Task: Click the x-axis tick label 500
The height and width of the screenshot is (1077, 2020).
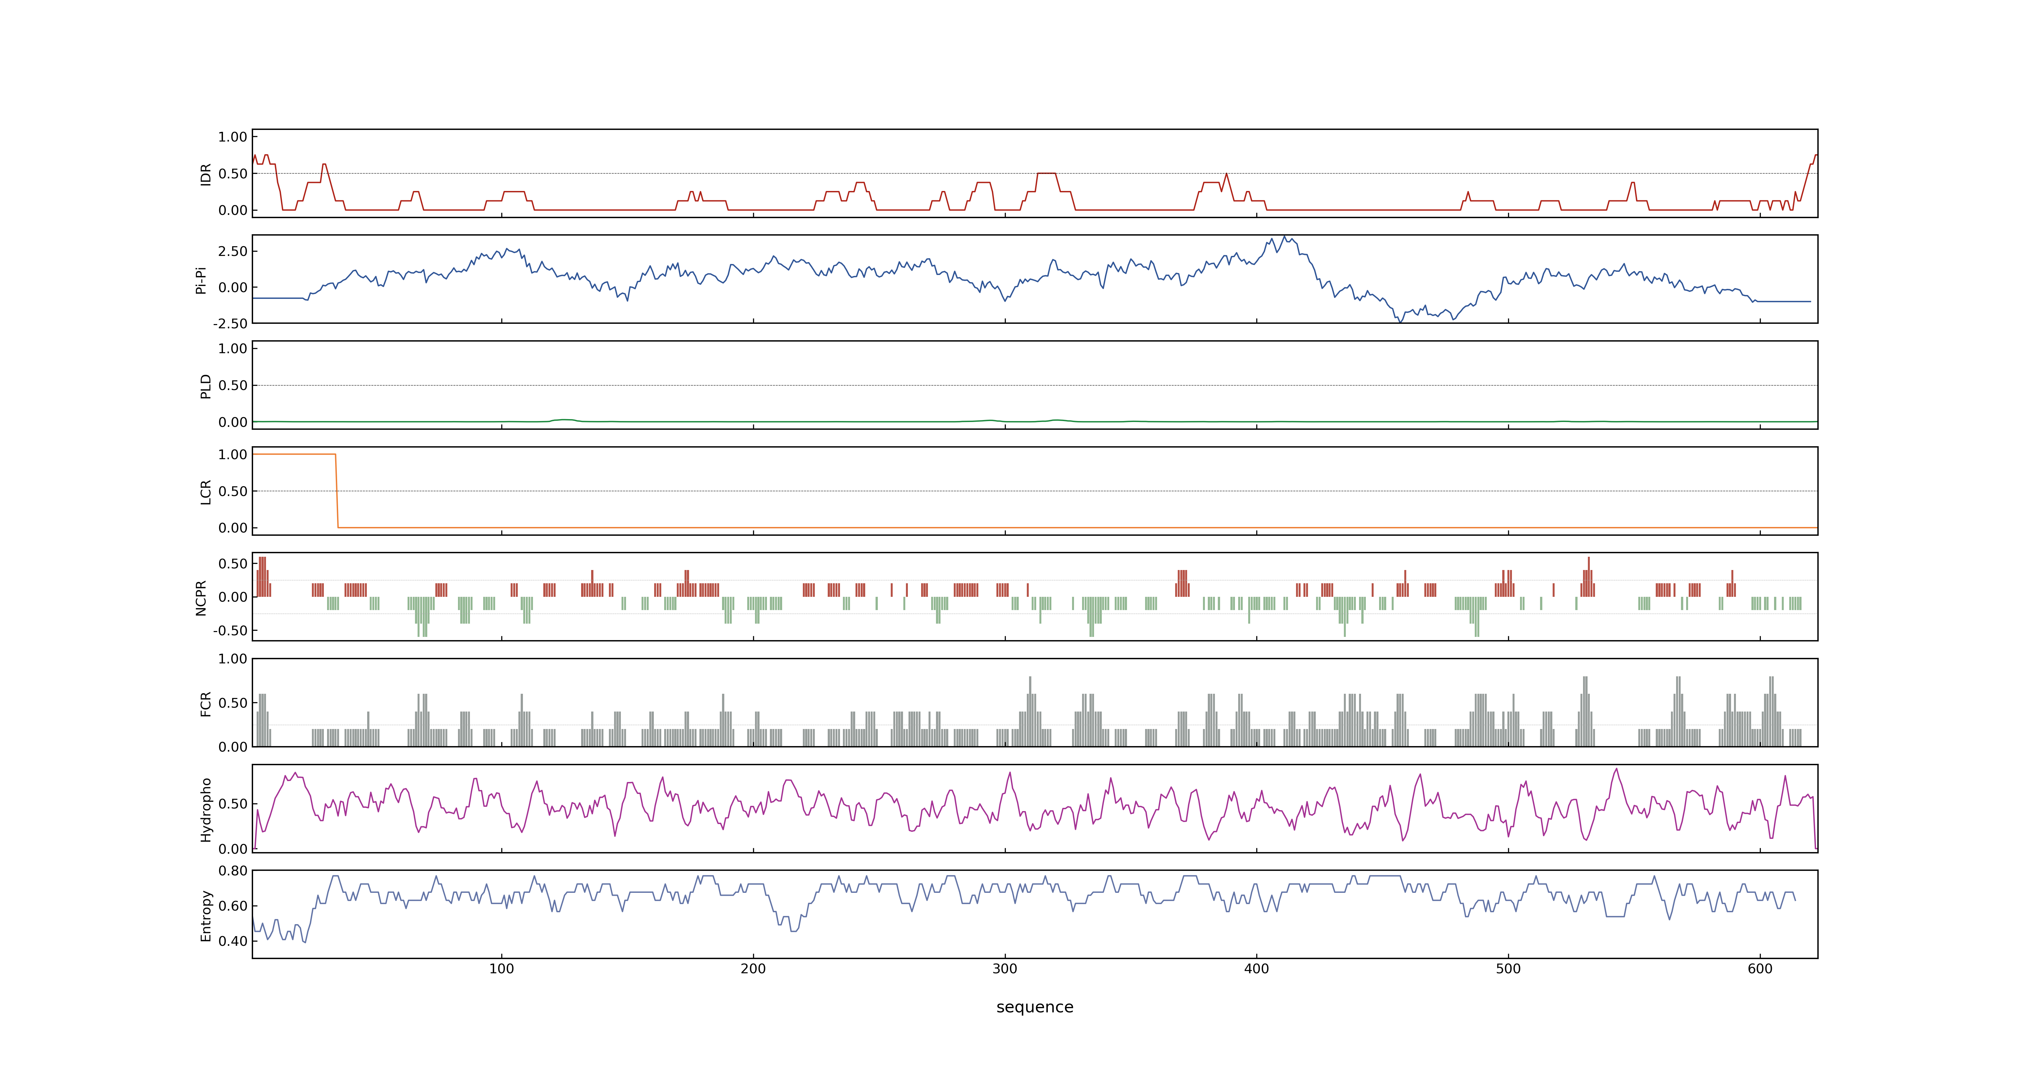Action: 1508,969
